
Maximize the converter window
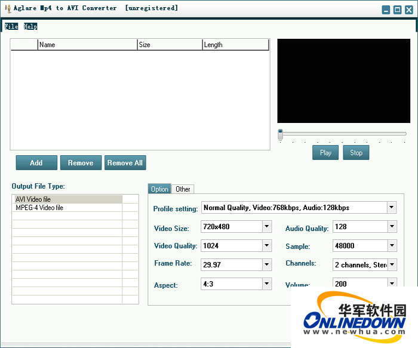[397, 10]
